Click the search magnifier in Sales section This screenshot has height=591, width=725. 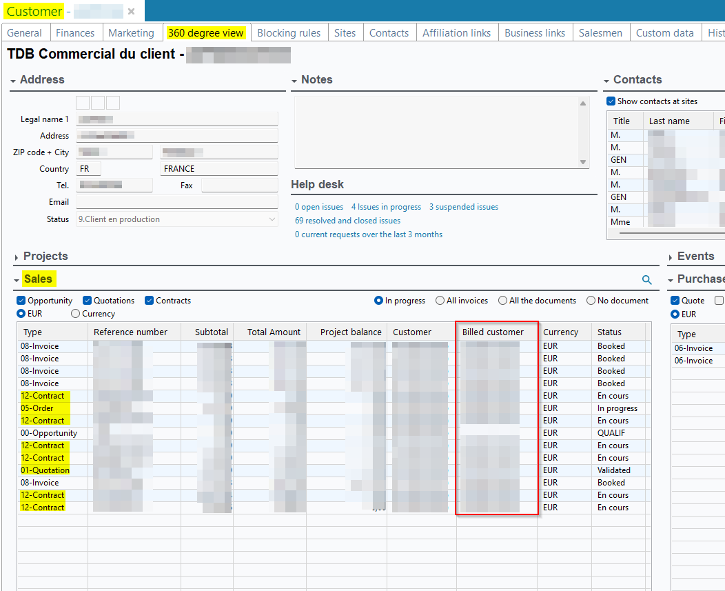click(646, 279)
